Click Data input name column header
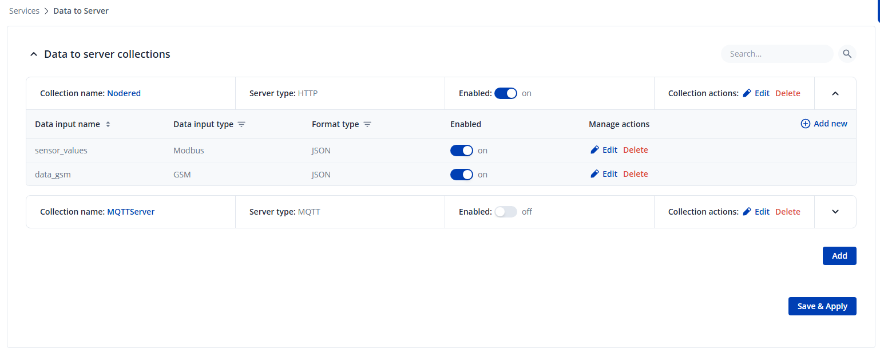 point(68,124)
